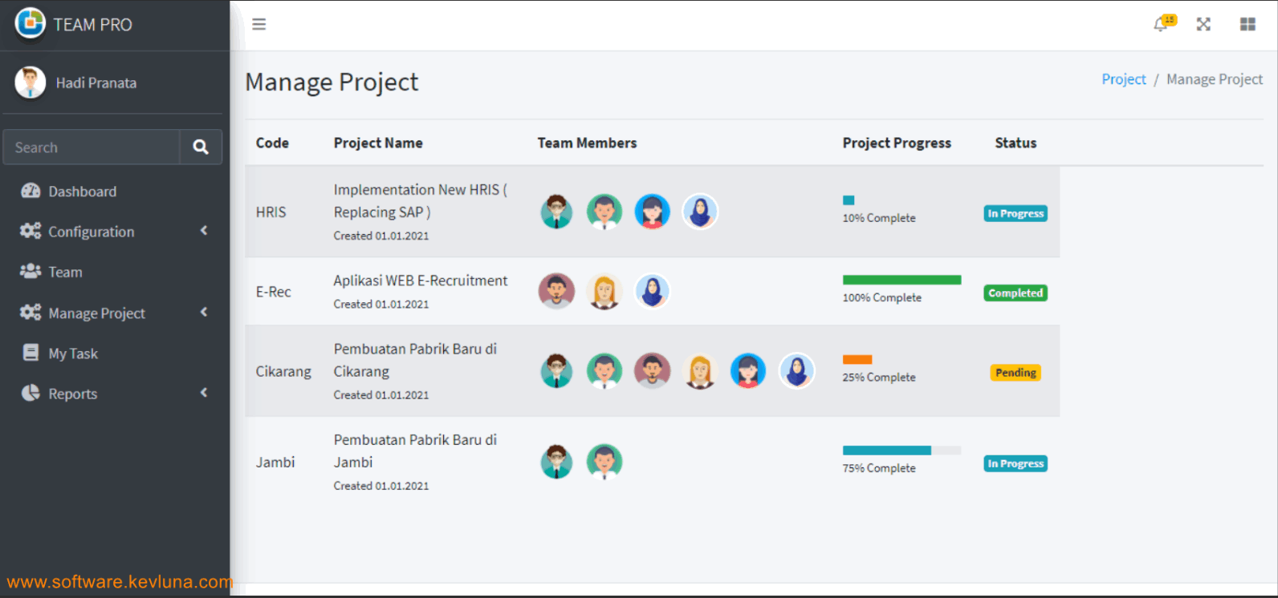Click the Pending status badge for Cikarang
Screen dimensions: 1278x598
tap(1015, 373)
